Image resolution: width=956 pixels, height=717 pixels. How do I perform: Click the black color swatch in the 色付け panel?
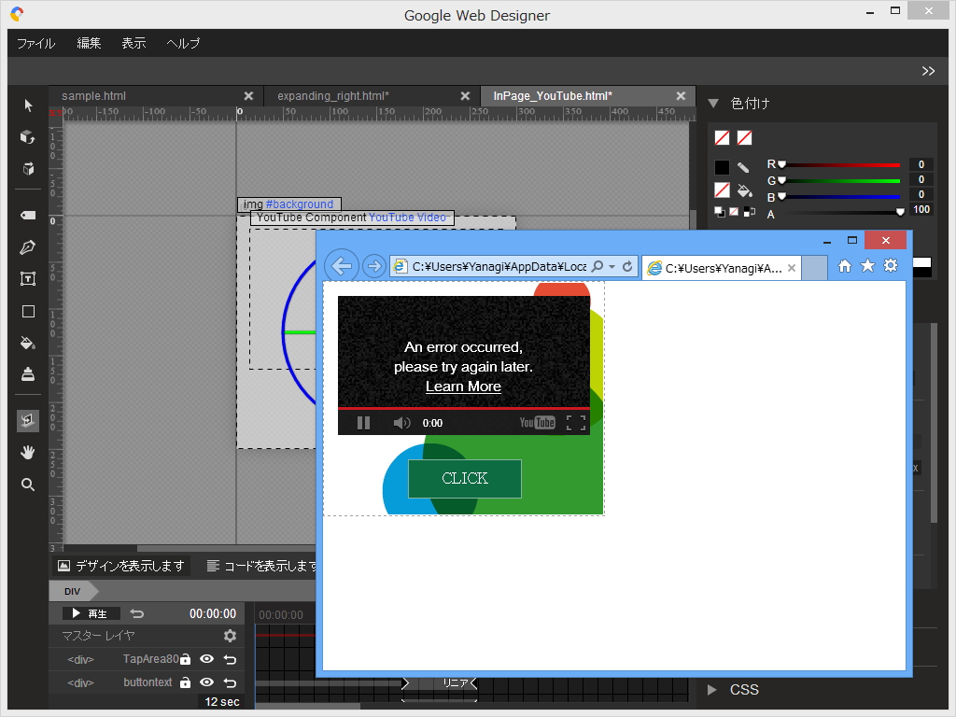click(x=722, y=167)
